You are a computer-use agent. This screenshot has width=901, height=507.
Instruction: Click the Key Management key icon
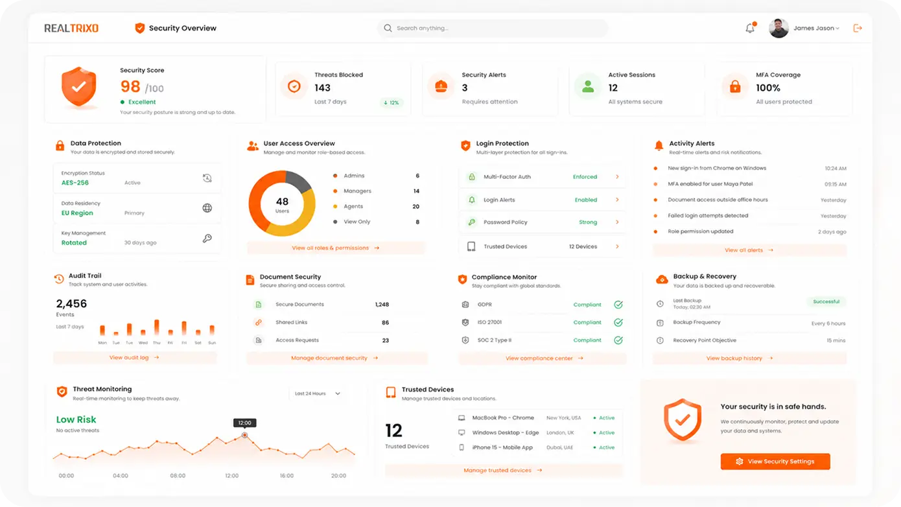click(207, 239)
